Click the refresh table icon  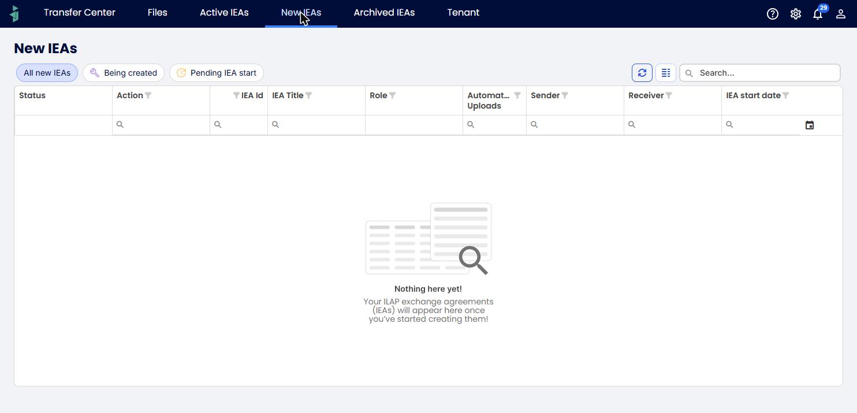642,73
